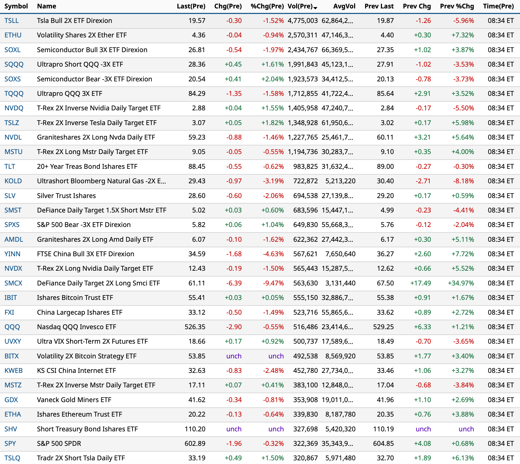Open the TSLL symbol link
This screenshot has width=520, height=464.
tap(12, 21)
